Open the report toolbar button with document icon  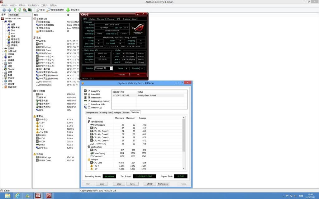coord(40,10)
